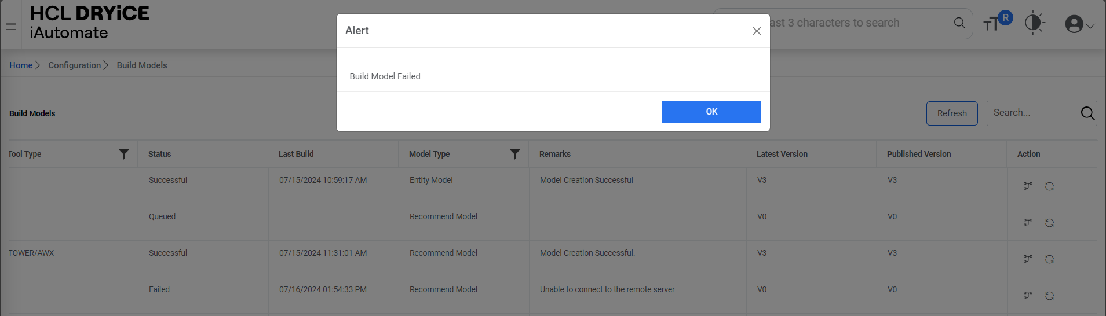The width and height of the screenshot is (1106, 316).
Task: Open the hamburger navigation menu
Action: click(10, 24)
